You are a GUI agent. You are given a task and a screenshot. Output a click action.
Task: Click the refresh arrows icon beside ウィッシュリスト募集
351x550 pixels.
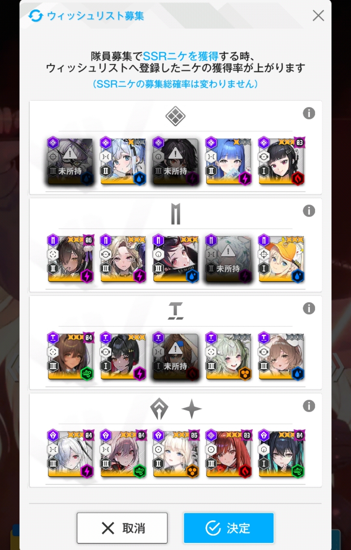pyautogui.click(x=35, y=16)
